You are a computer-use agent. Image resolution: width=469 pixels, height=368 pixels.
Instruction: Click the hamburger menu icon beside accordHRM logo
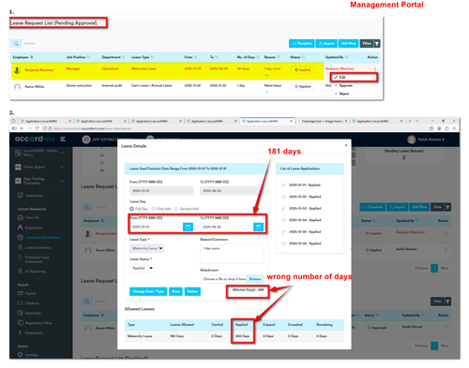(x=63, y=140)
